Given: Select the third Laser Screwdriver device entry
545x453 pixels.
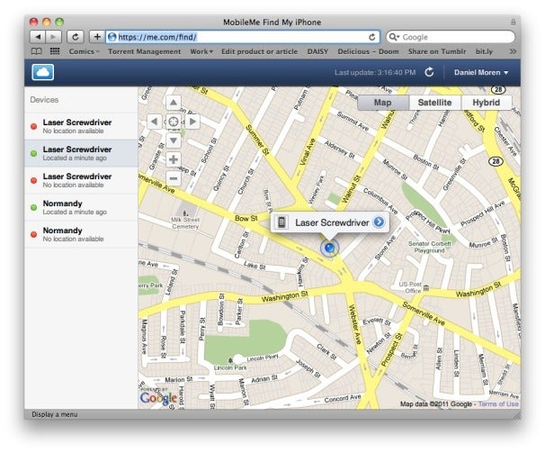Looking at the screenshot, I should [81, 180].
